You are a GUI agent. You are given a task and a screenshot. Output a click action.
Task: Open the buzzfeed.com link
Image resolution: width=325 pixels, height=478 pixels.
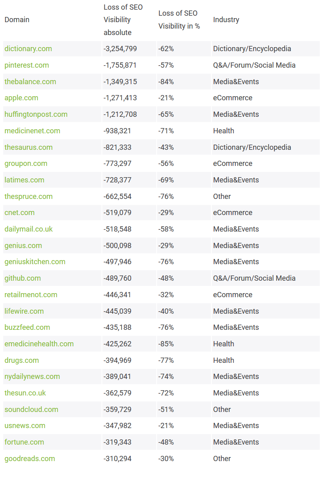click(x=27, y=327)
